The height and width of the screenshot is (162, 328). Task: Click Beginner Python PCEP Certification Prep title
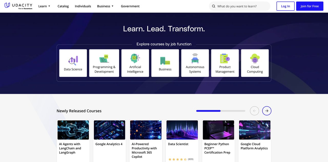click(x=217, y=148)
